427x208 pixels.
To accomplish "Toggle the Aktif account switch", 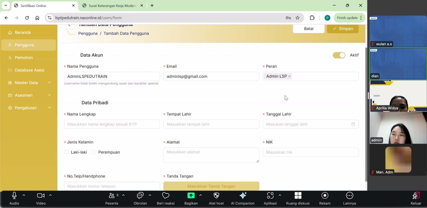I will tap(339, 55).
